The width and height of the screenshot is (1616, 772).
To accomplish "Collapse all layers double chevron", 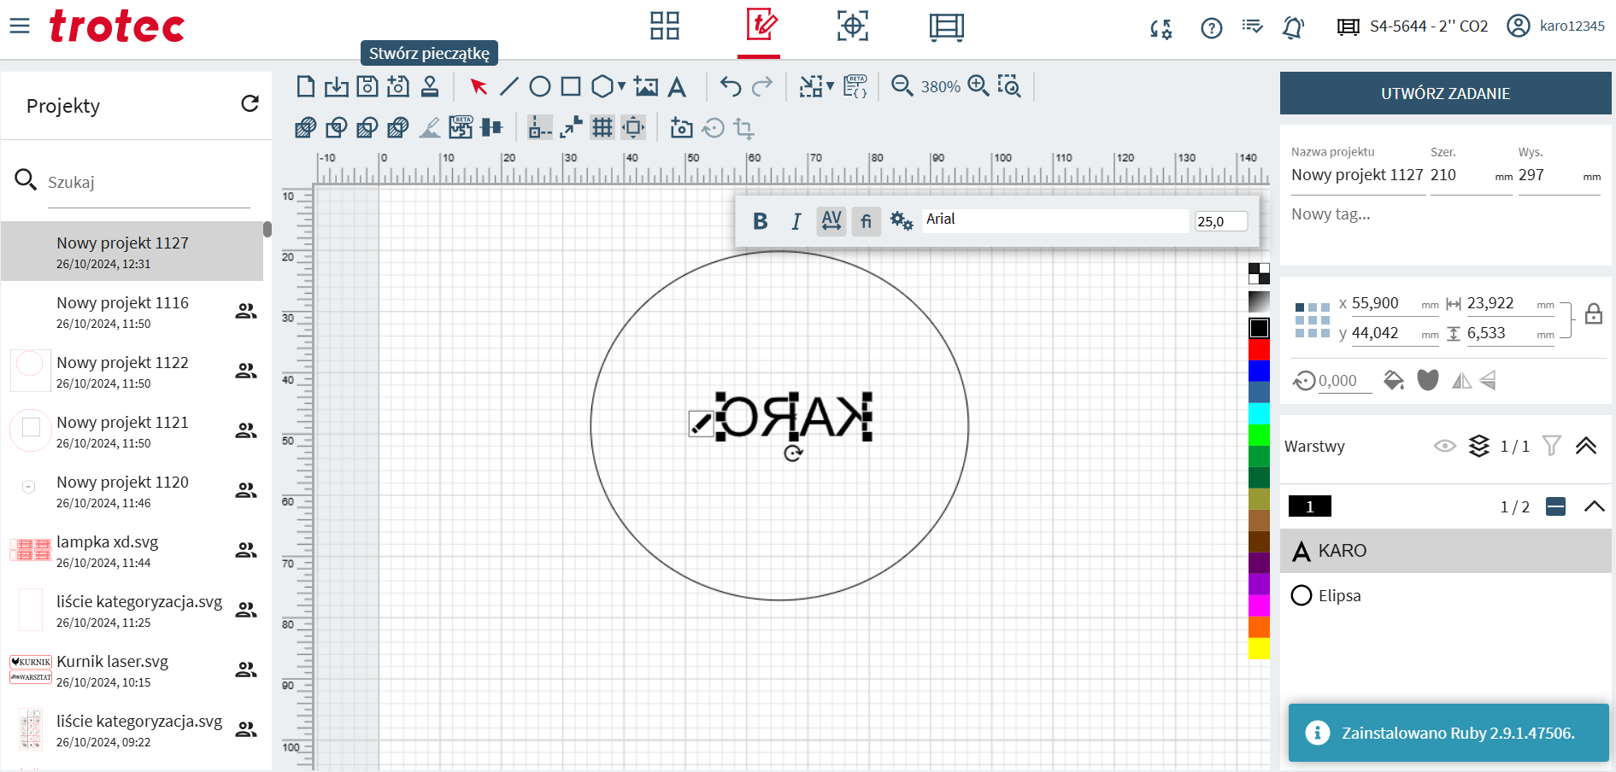I will [x=1586, y=446].
